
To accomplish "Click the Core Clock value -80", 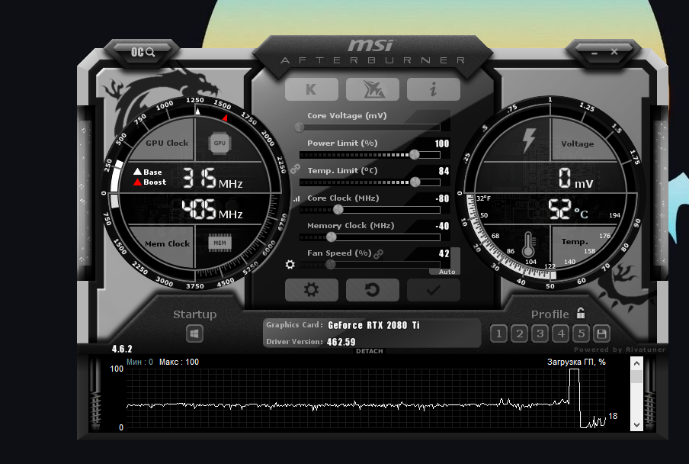I will pos(443,198).
